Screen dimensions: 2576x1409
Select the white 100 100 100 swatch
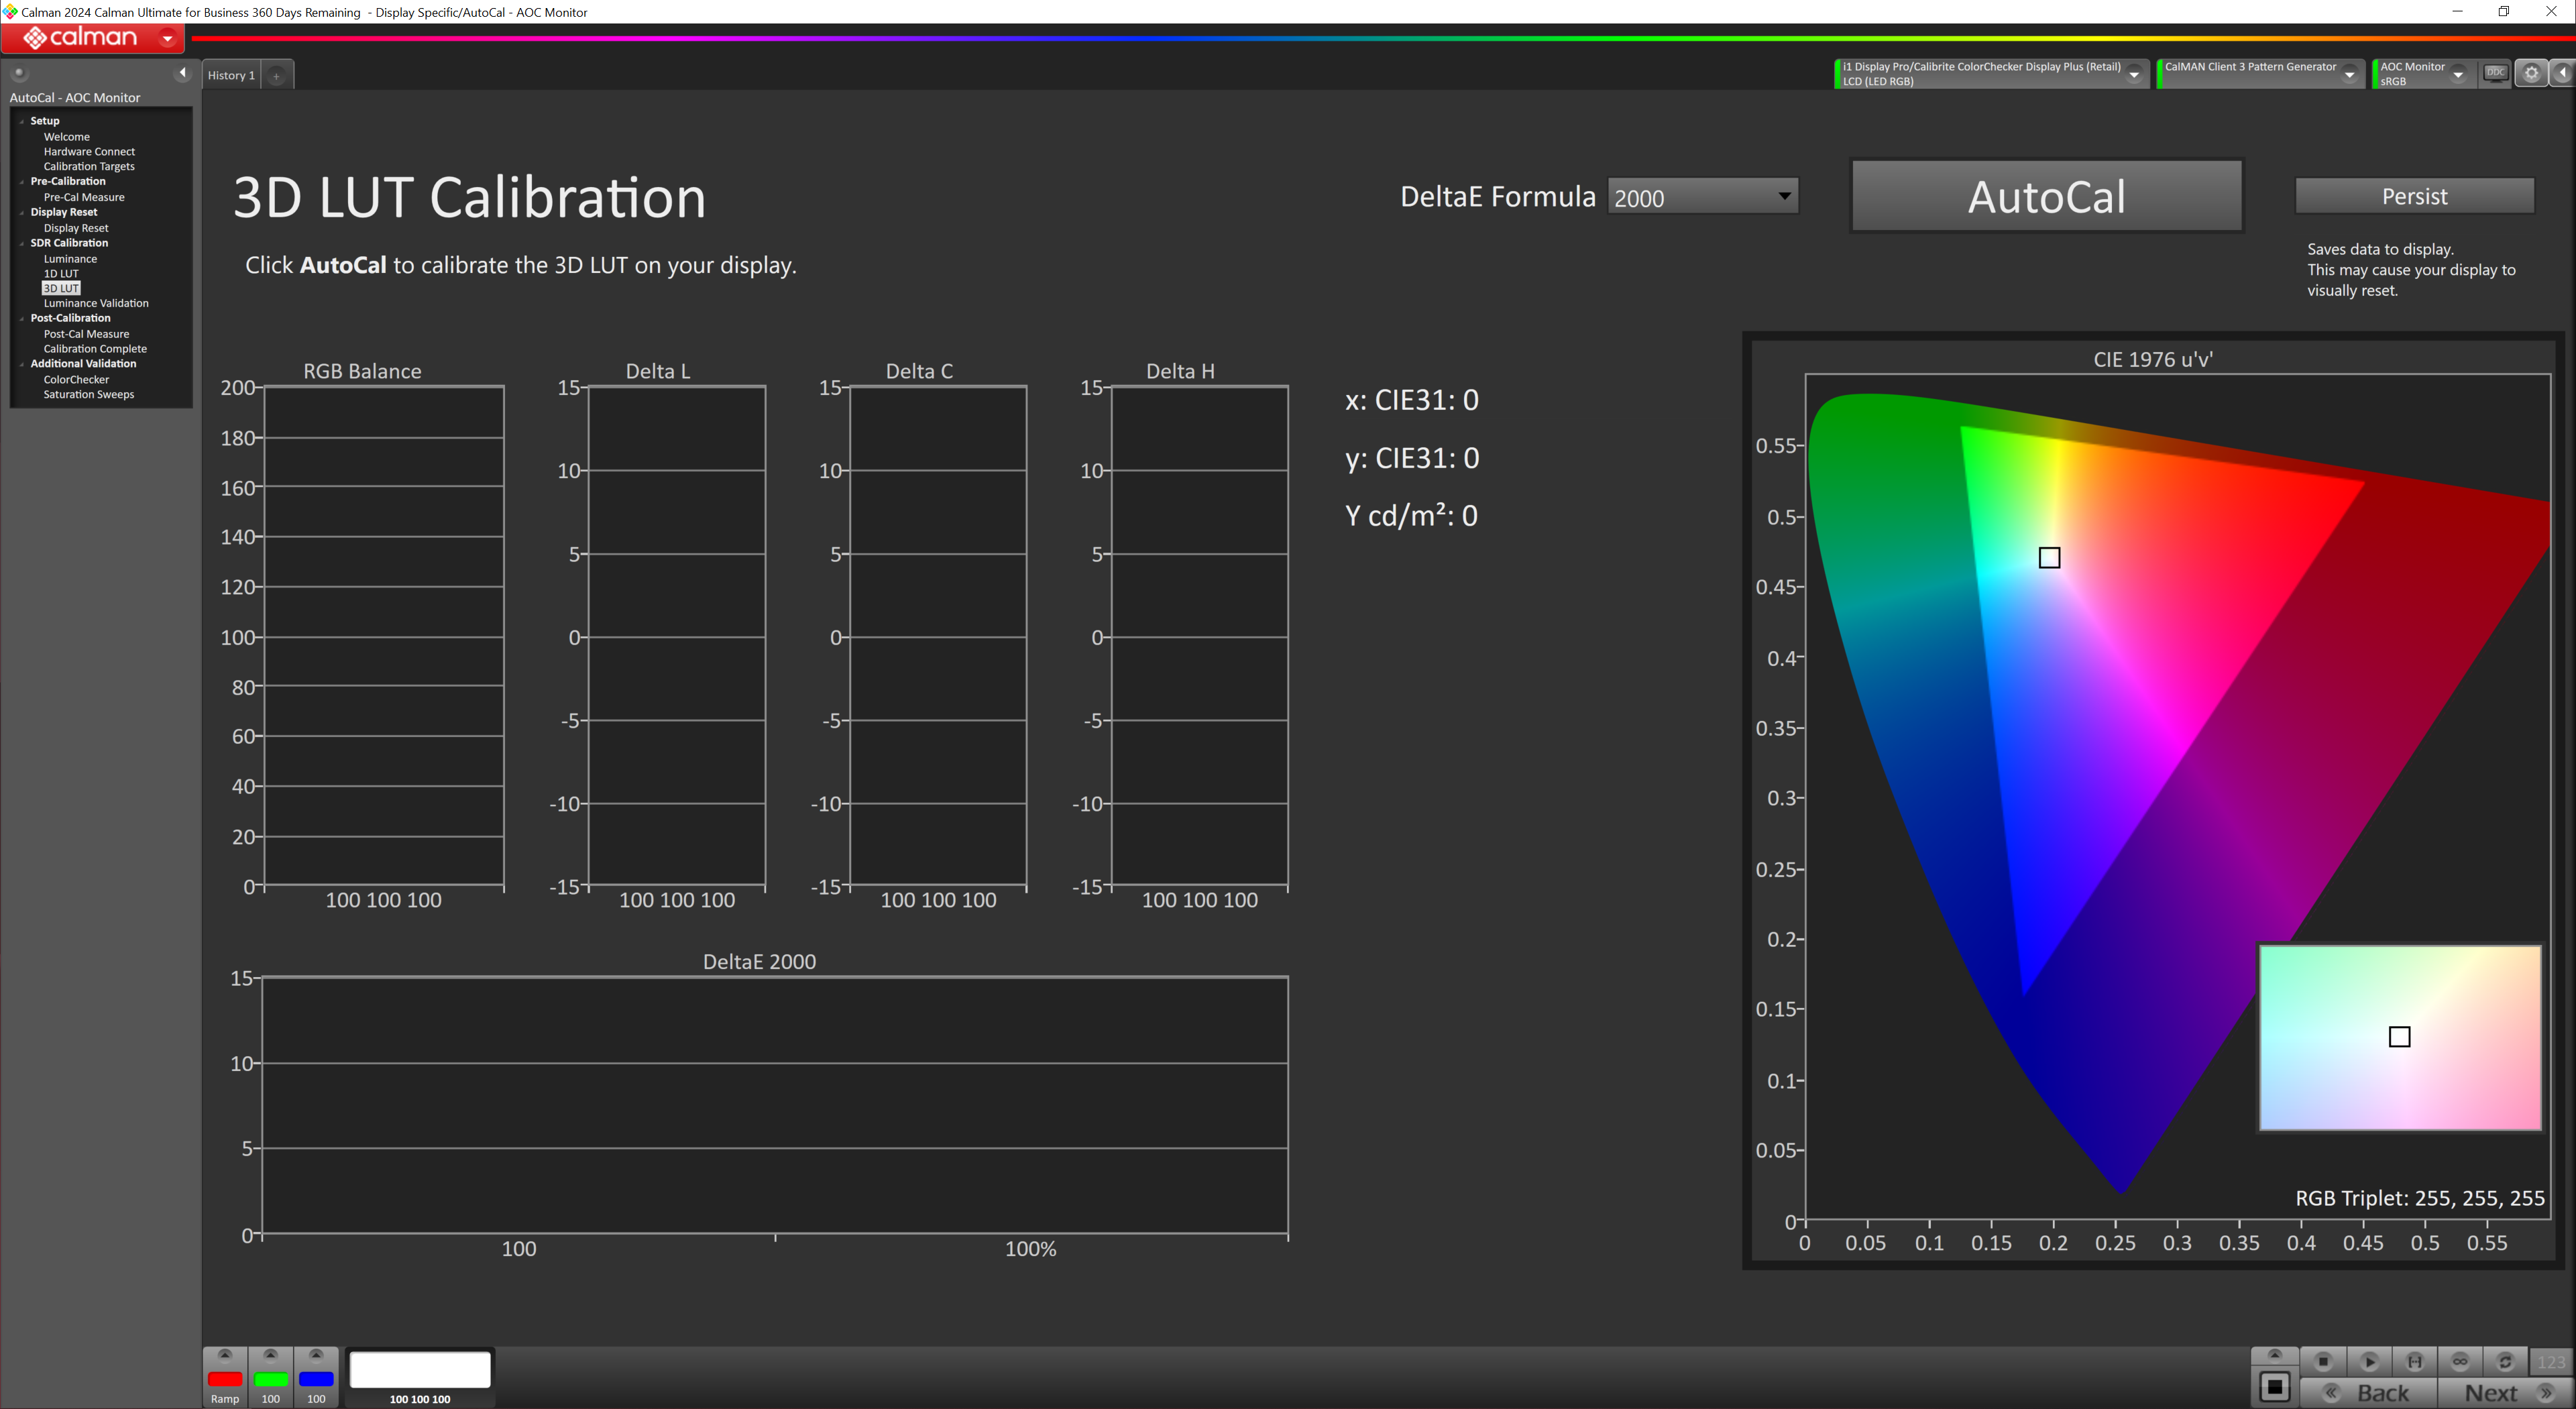click(420, 1369)
